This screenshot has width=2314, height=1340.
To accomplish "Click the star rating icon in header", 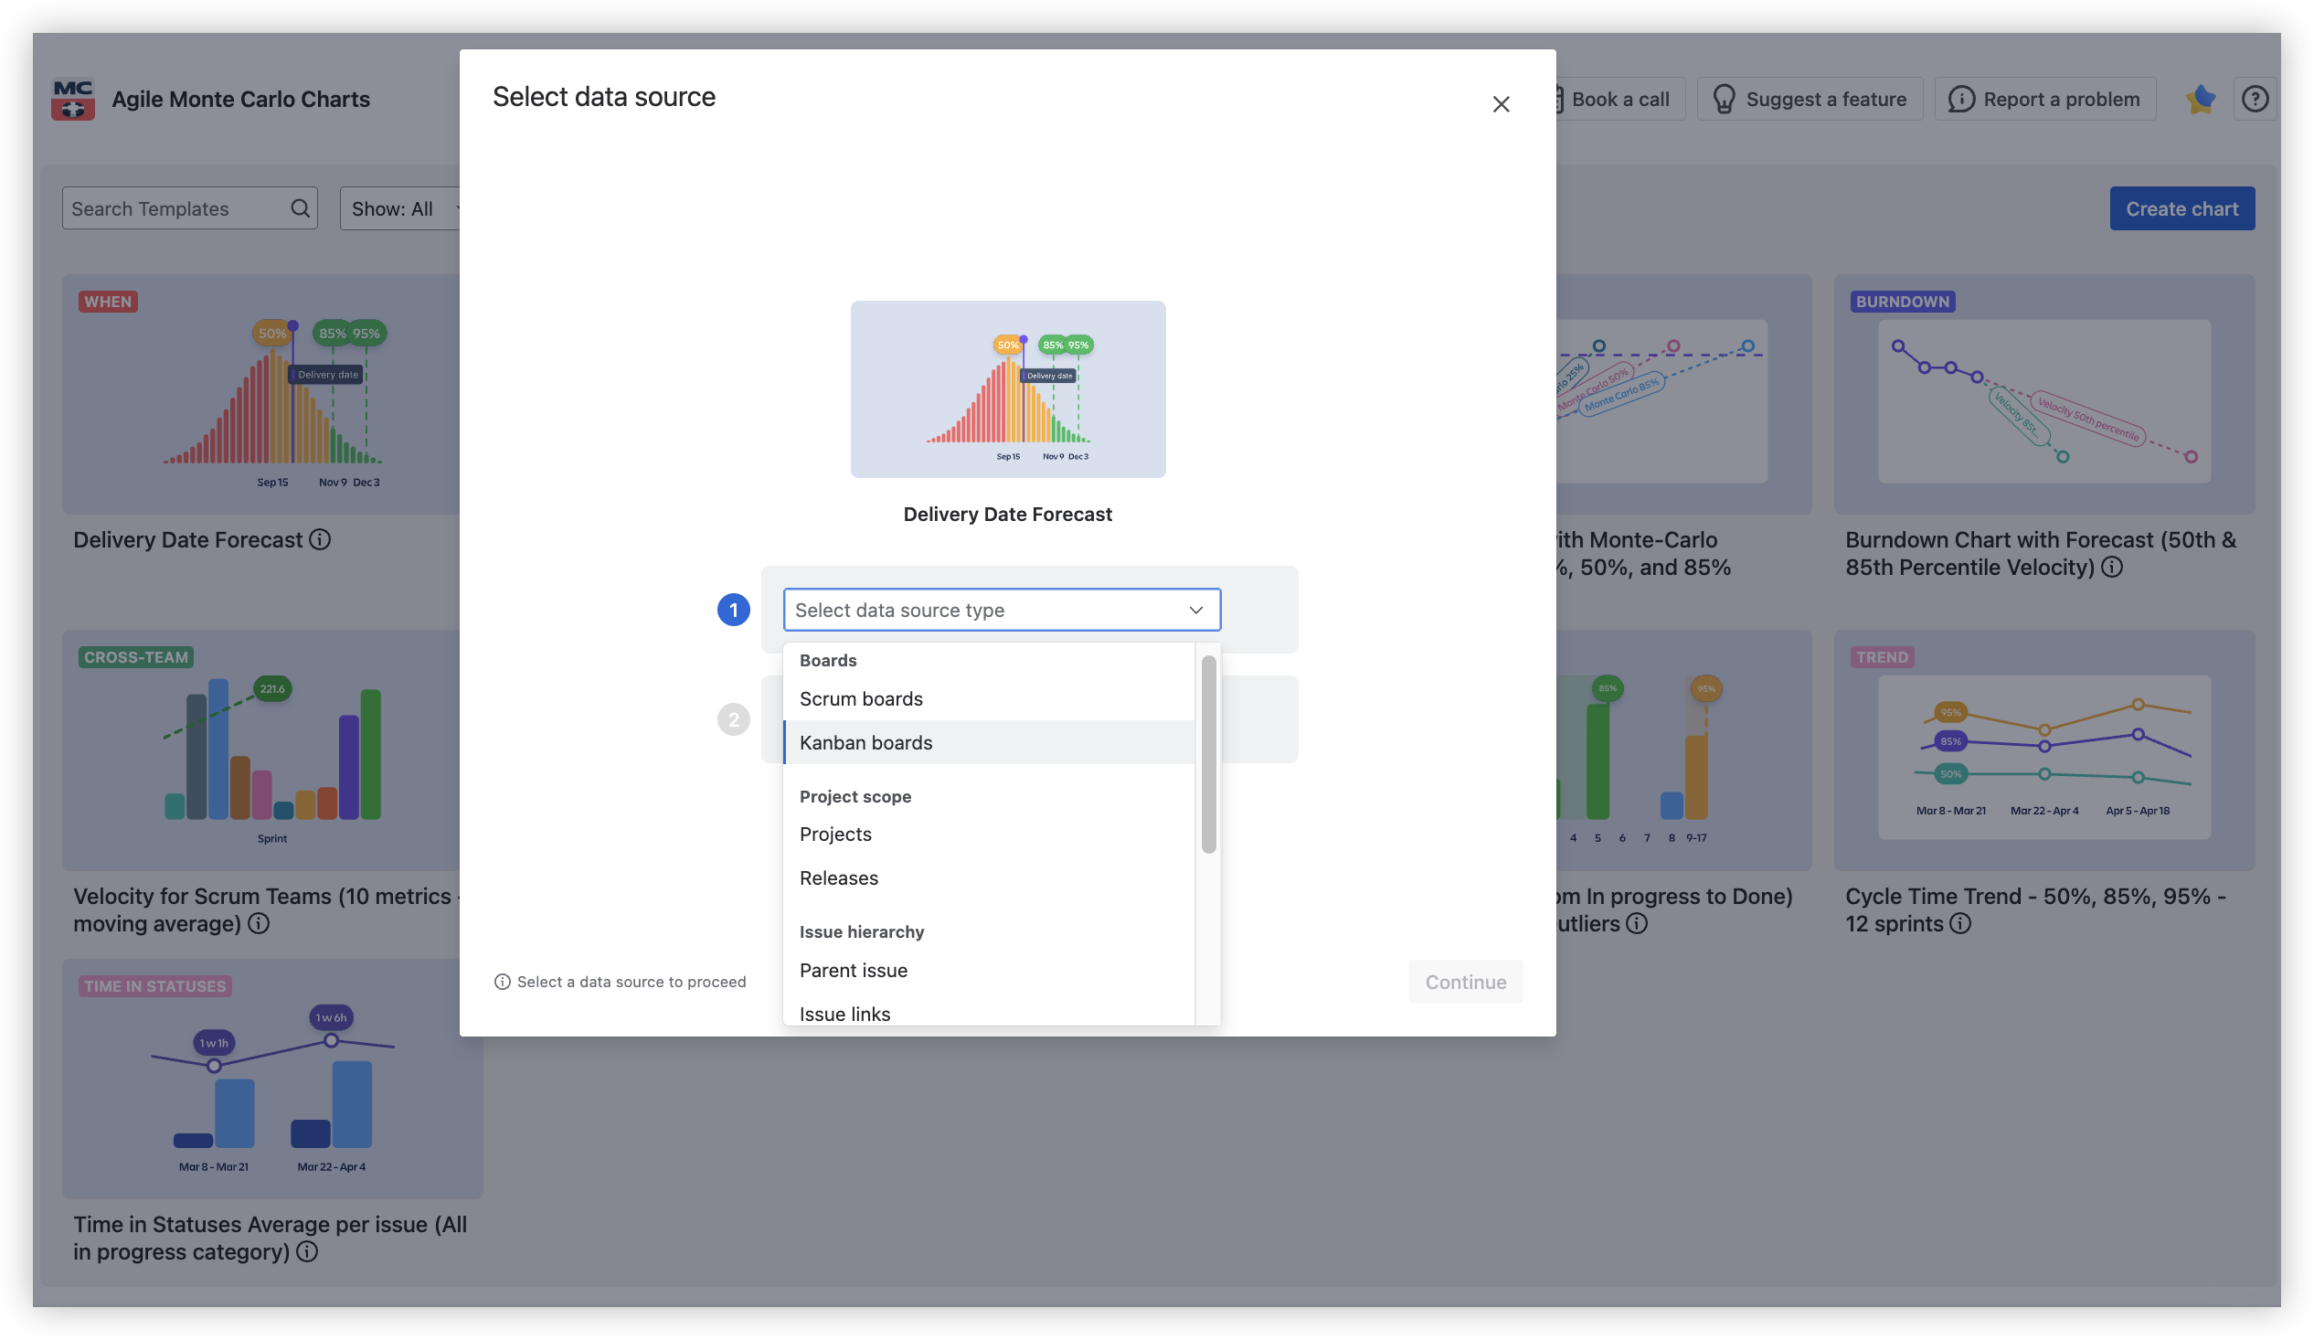I will (2201, 100).
